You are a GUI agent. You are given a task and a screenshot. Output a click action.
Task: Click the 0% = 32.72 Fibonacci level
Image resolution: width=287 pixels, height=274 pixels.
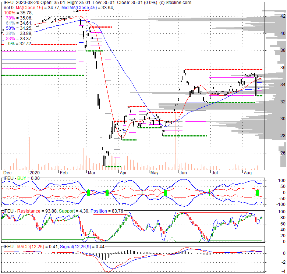click(x=20, y=44)
